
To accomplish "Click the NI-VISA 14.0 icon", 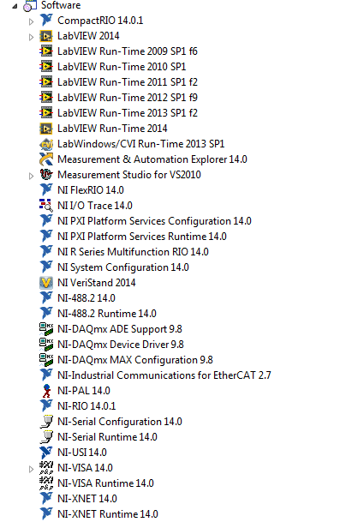I will 46,468.
